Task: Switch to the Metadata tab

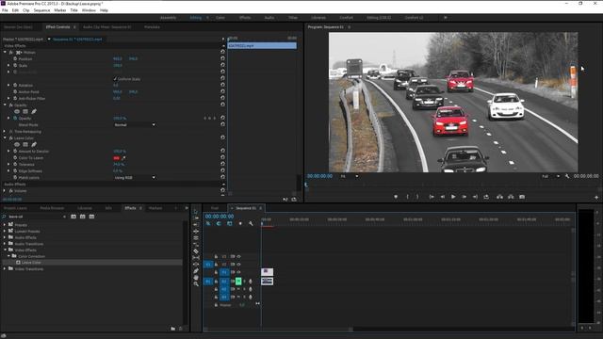Action: [152, 27]
